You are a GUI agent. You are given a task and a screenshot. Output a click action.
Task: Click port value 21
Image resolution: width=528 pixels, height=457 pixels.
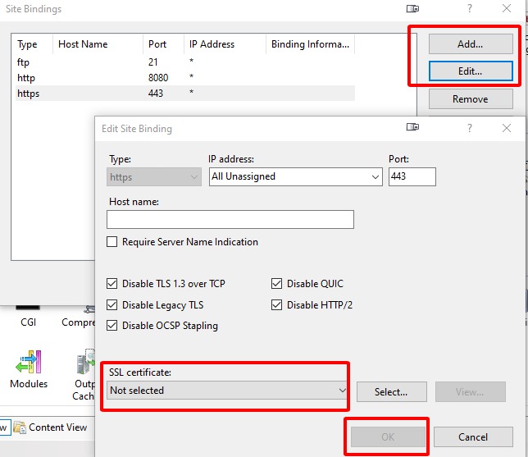(152, 62)
